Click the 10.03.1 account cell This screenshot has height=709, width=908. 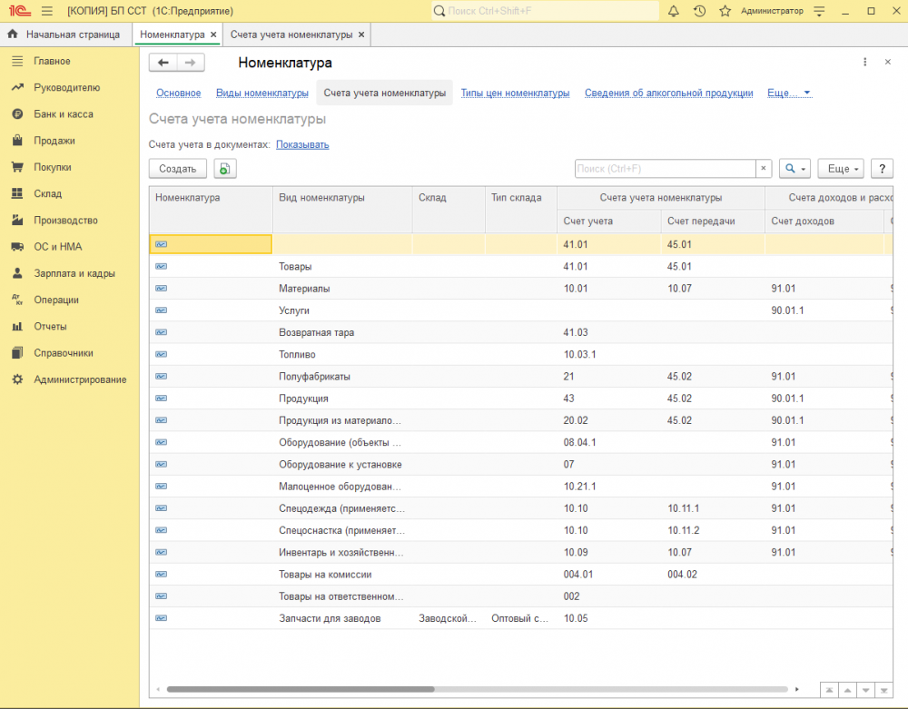pos(608,355)
